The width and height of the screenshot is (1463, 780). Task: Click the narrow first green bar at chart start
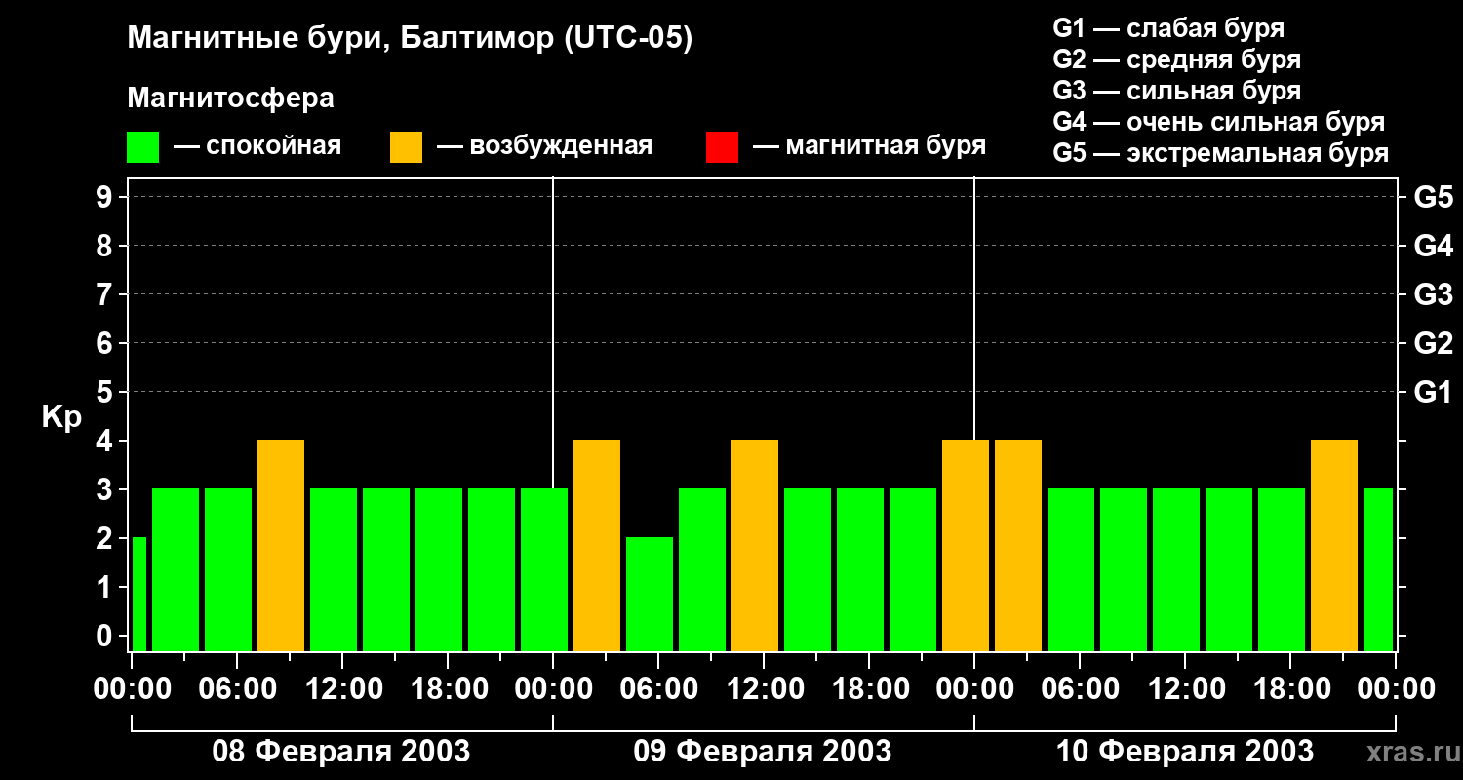tap(138, 593)
